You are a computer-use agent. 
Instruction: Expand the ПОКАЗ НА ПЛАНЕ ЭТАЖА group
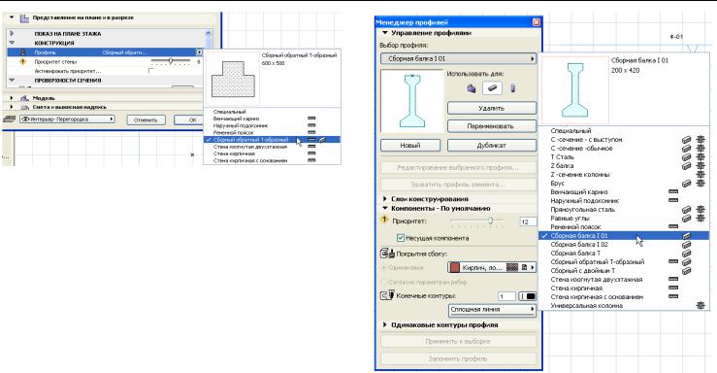(12, 33)
